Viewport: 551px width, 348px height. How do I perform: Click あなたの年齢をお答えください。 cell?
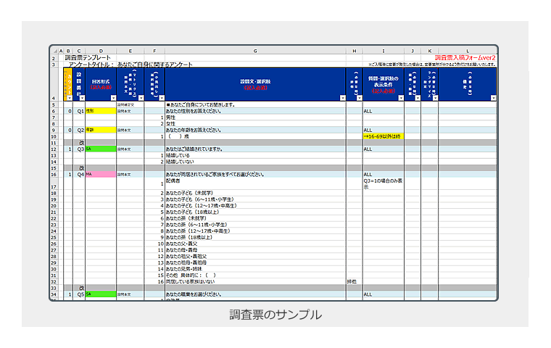(x=255, y=130)
